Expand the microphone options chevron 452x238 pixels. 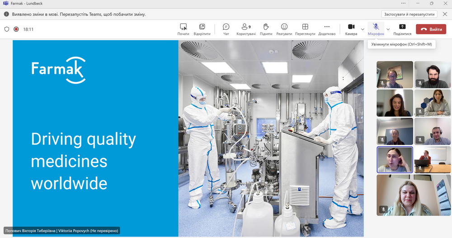pos(388,29)
